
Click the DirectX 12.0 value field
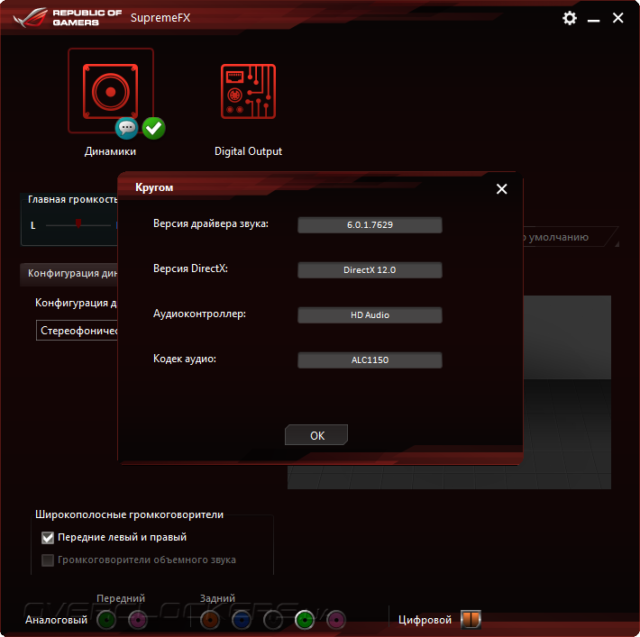370,270
